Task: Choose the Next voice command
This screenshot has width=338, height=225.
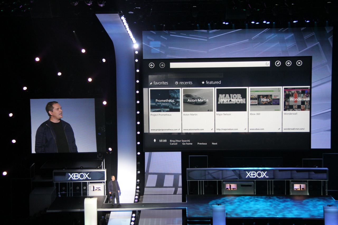Action: 214,144
